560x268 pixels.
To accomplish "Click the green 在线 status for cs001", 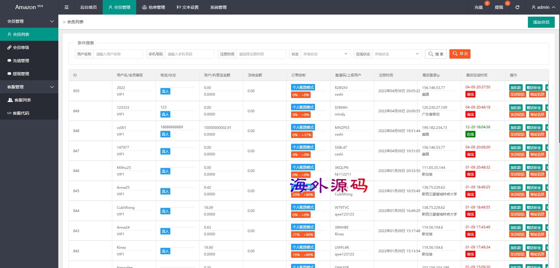I will tap(470, 134).
